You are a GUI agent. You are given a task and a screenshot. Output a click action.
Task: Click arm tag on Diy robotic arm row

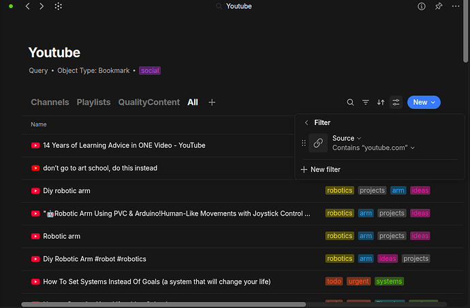click(398, 190)
